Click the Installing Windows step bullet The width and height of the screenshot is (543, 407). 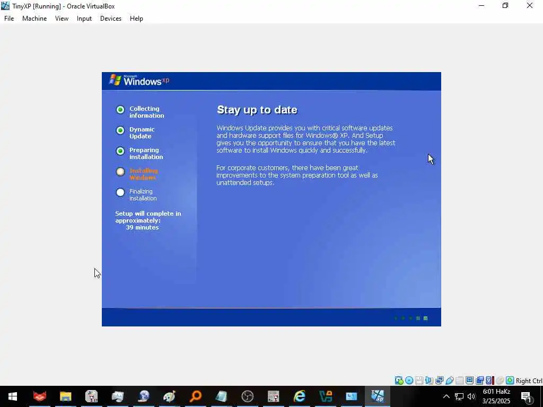pos(120,172)
